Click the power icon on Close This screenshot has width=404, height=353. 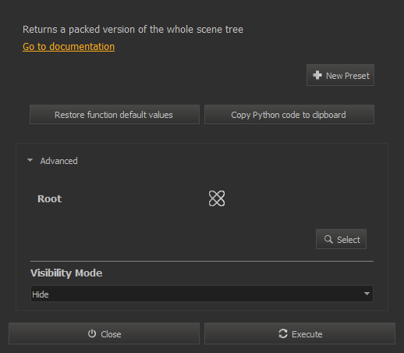pos(92,333)
